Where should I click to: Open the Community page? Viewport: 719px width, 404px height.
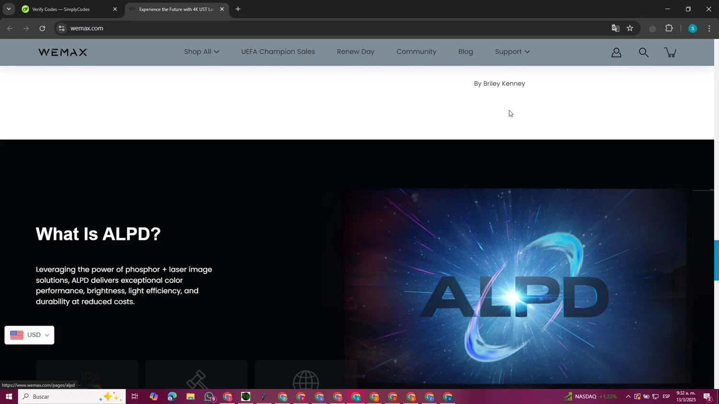point(416,52)
